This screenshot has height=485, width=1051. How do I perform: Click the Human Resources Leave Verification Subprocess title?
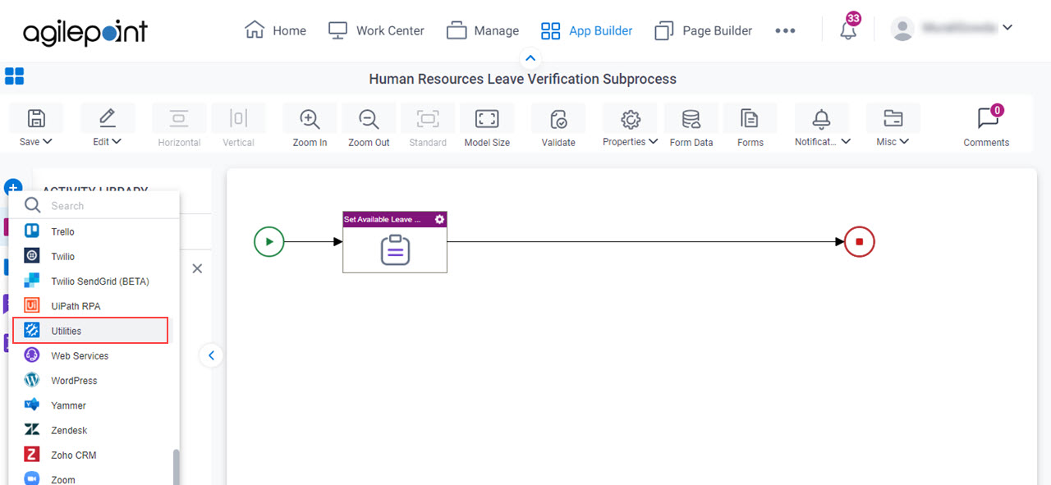(523, 79)
